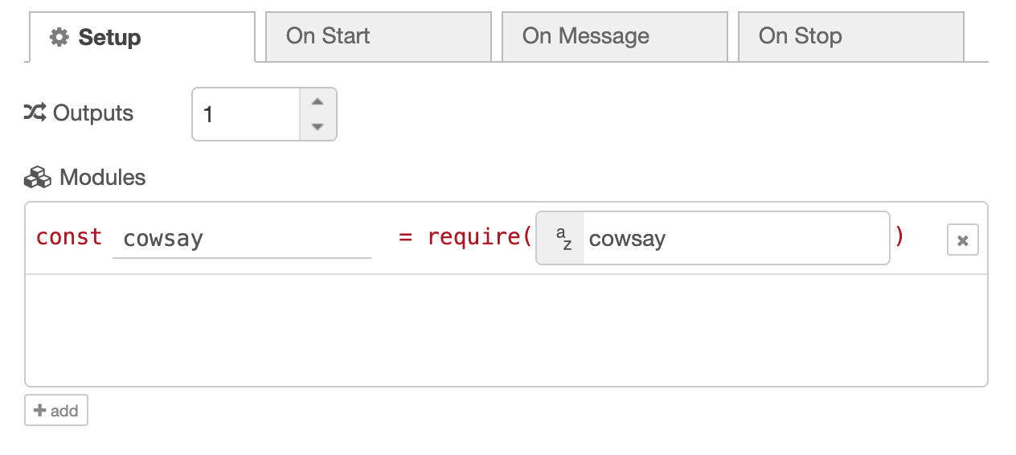This screenshot has height=455, width=1016.
Task: Click the gear icon on Setup tab
Action: point(59,37)
